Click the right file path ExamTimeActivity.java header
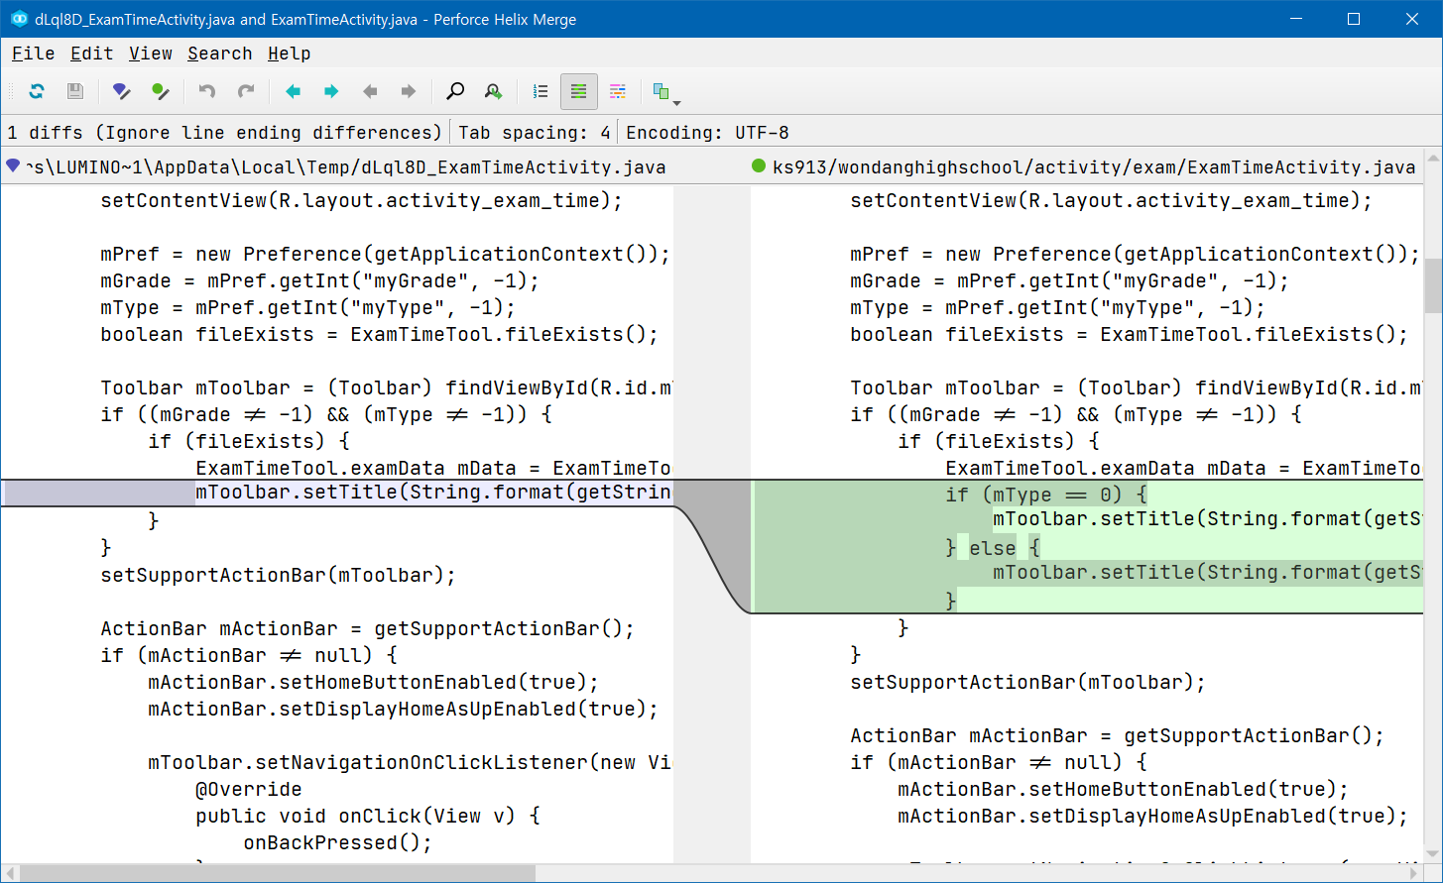This screenshot has width=1443, height=883. pos(1094,167)
